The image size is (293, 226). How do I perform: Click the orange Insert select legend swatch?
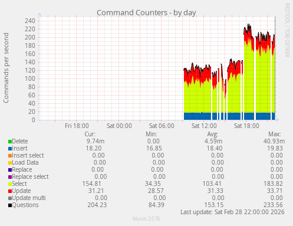10,156
